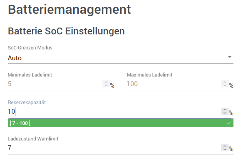The width and height of the screenshot is (242, 155).
Task: Click the green [7 - 100] range bar
Action: coord(120,123)
